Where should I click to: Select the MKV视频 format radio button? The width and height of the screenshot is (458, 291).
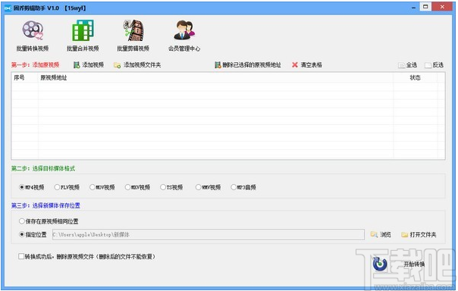point(127,187)
